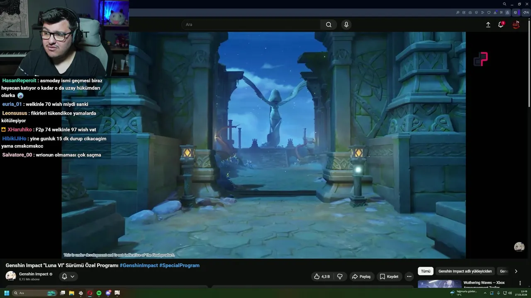531x298 pixels.
Task: Open Task View on taskbar
Action: (x=63, y=293)
